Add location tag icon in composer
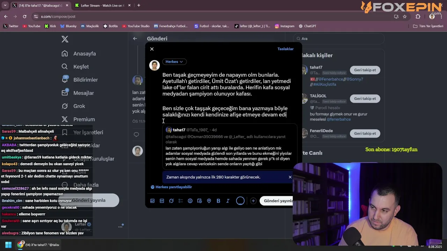 (x=209, y=201)
